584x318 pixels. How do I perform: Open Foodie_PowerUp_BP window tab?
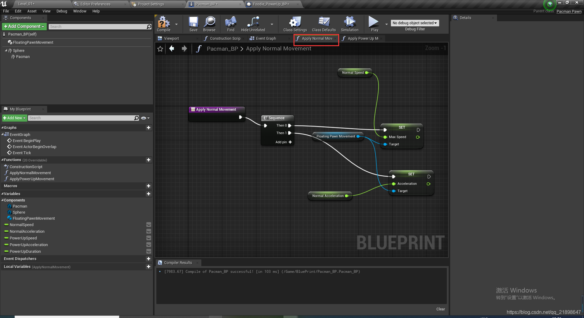(271, 4)
